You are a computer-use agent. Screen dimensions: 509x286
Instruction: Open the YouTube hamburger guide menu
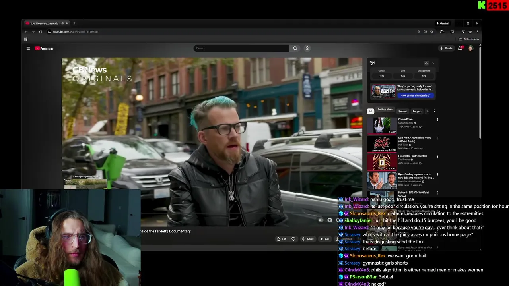28,48
